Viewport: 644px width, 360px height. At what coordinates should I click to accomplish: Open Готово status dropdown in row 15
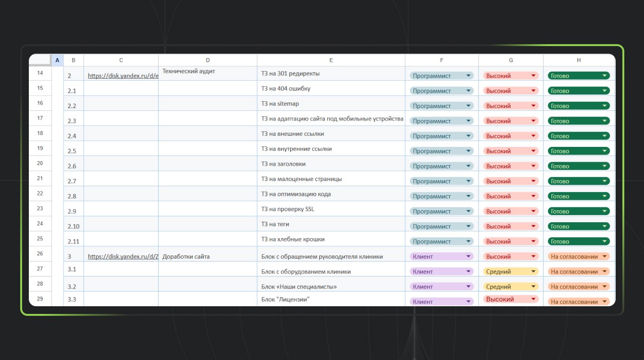pyautogui.click(x=604, y=91)
